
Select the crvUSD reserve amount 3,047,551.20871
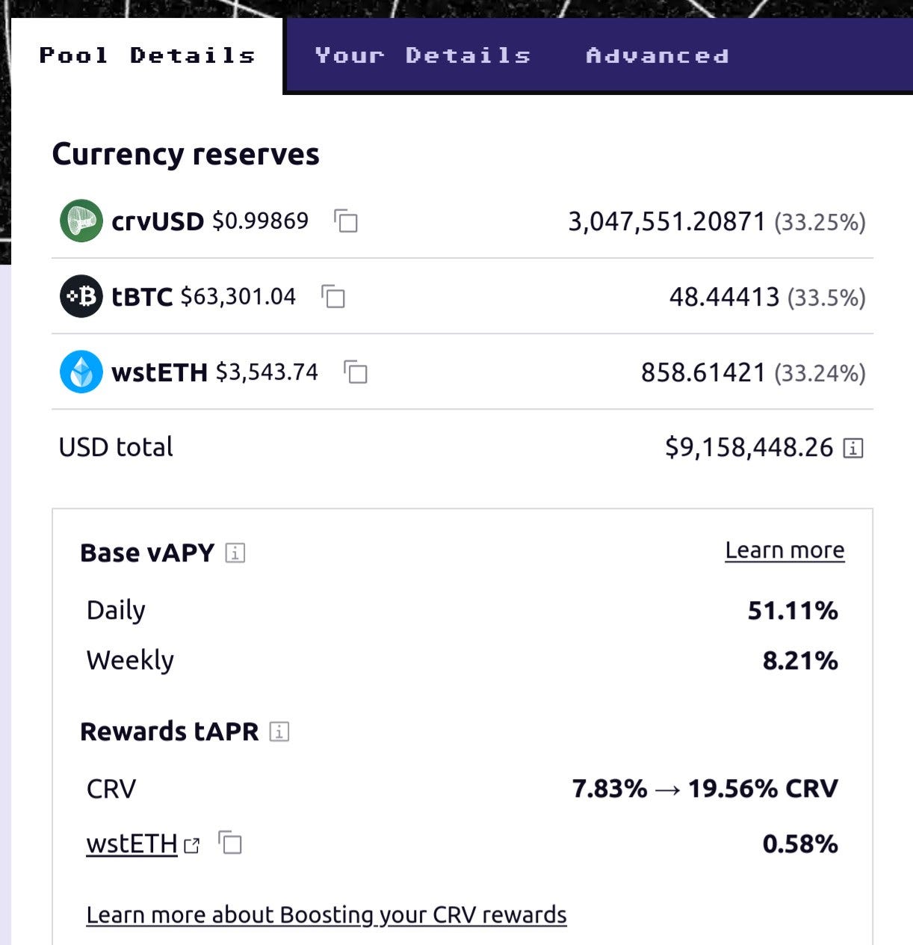(667, 221)
